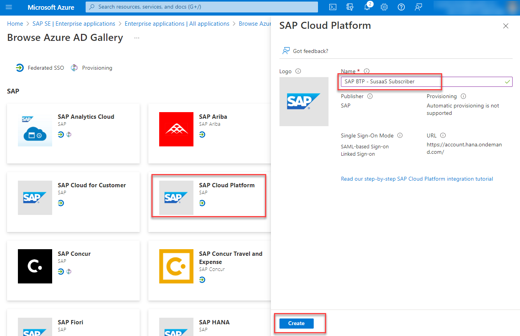The image size is (520, 336).
Task: Open the top bar feedback icon
Action: tap(418, 7)
